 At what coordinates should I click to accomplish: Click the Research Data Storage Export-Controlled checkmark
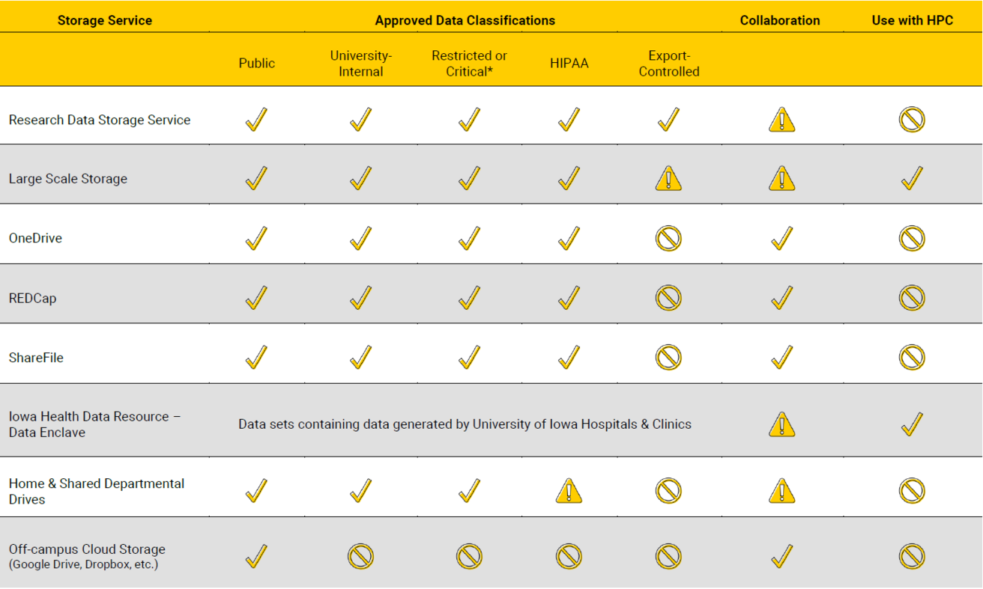(x=668, y=119)
